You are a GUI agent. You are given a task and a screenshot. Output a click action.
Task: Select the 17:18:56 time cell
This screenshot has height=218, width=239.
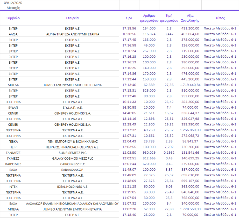(x=129, y=28)
